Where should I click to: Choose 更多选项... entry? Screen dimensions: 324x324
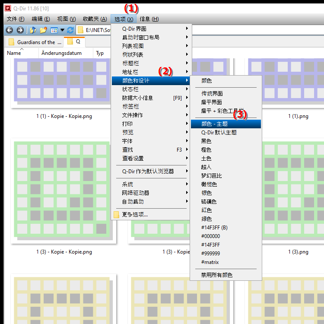151,215
